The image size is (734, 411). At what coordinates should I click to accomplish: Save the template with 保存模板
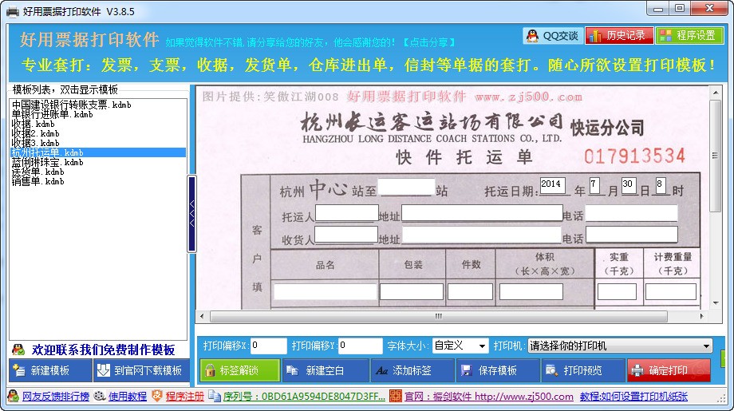[x=498, y=370]
